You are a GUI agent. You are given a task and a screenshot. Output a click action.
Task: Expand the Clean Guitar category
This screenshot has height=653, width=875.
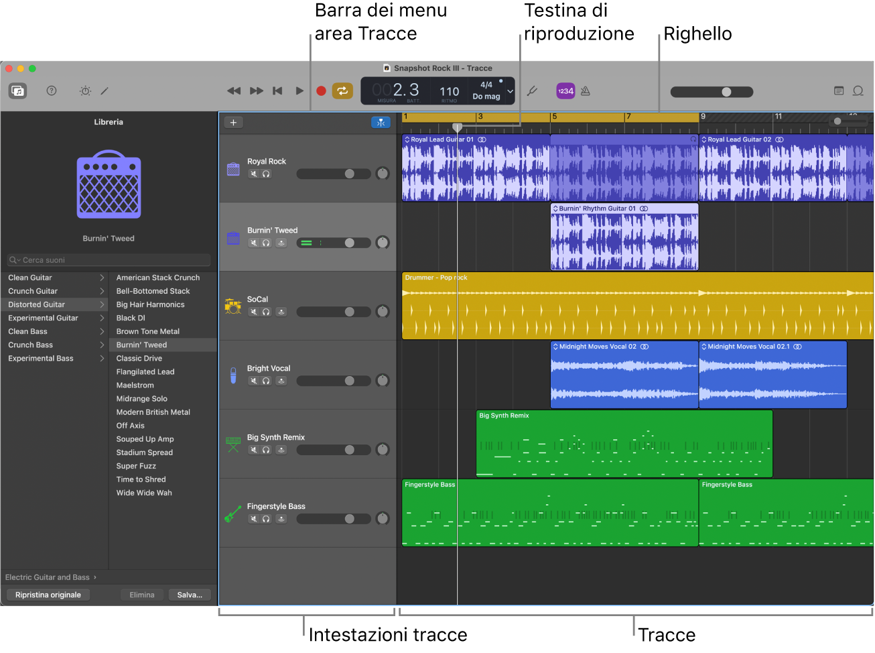(x=102, y=278)
